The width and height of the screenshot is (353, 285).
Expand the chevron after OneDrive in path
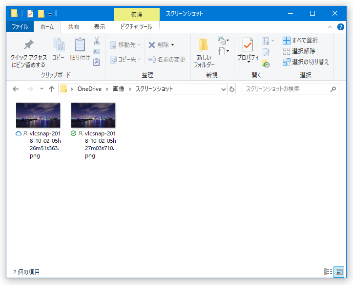click(x=107, y=89)
